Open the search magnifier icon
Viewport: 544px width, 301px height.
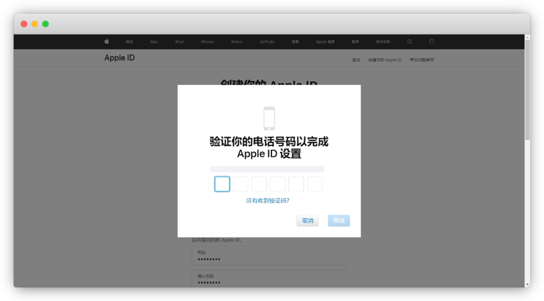click(x=410, y=42)
